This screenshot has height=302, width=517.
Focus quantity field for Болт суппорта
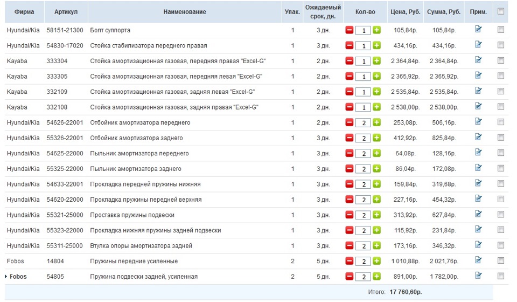click(363, 30)
